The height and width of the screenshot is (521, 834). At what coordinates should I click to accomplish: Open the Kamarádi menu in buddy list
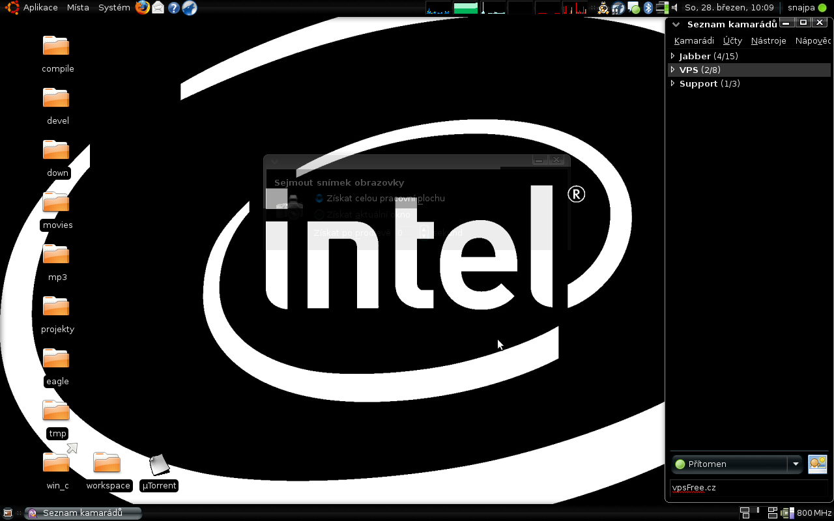[x=694, y=40]
